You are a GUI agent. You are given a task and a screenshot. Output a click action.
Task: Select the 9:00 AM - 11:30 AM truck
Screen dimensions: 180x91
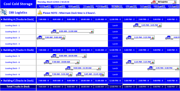[83, 68]
